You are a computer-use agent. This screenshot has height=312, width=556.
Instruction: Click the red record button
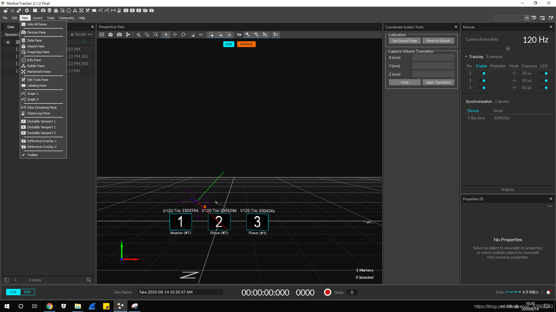pos(328,292)
